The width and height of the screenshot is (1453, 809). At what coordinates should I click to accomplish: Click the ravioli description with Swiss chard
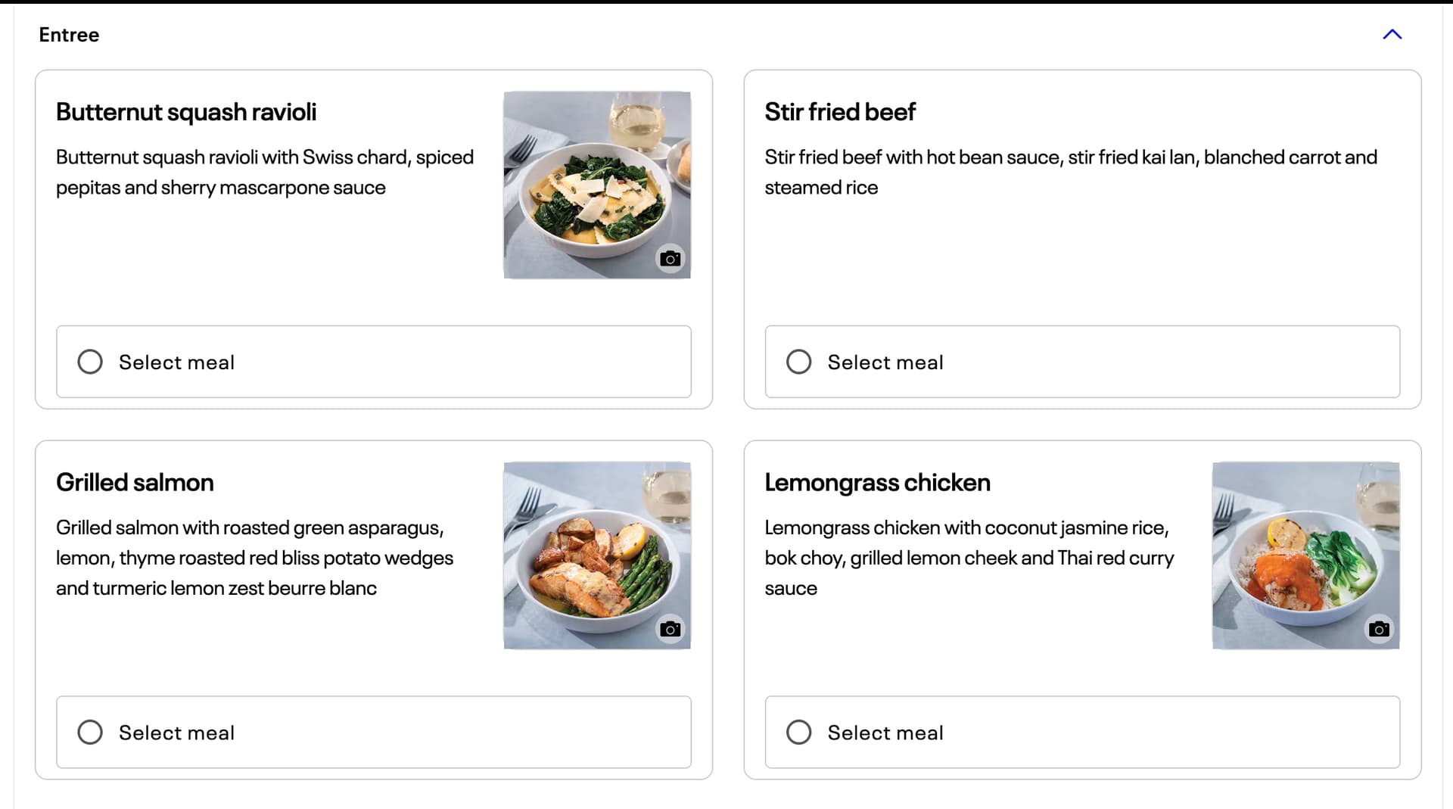click(264, 172)
